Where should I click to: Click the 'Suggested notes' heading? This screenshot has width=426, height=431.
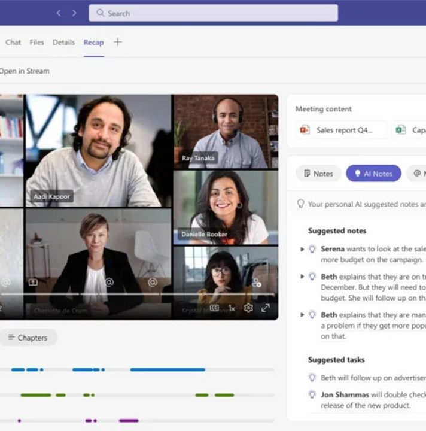pyautogui.click(x=337, y=231)
